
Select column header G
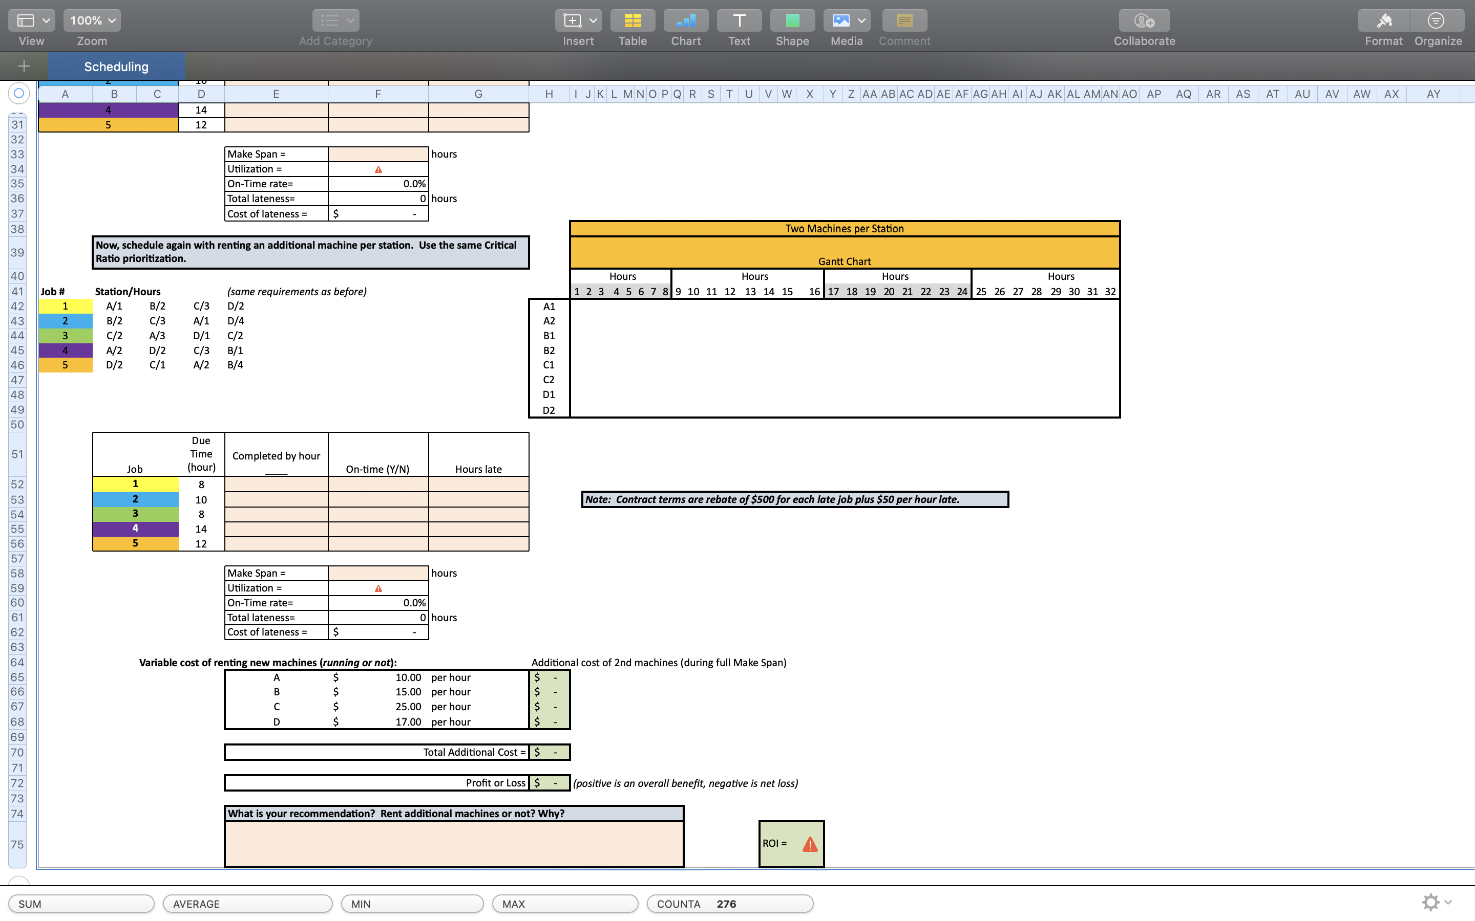(x=478, y=94)
